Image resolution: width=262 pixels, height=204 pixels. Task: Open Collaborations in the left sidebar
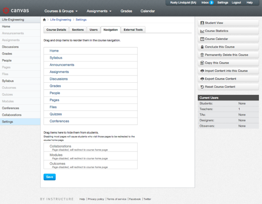(x=20, y=115)
